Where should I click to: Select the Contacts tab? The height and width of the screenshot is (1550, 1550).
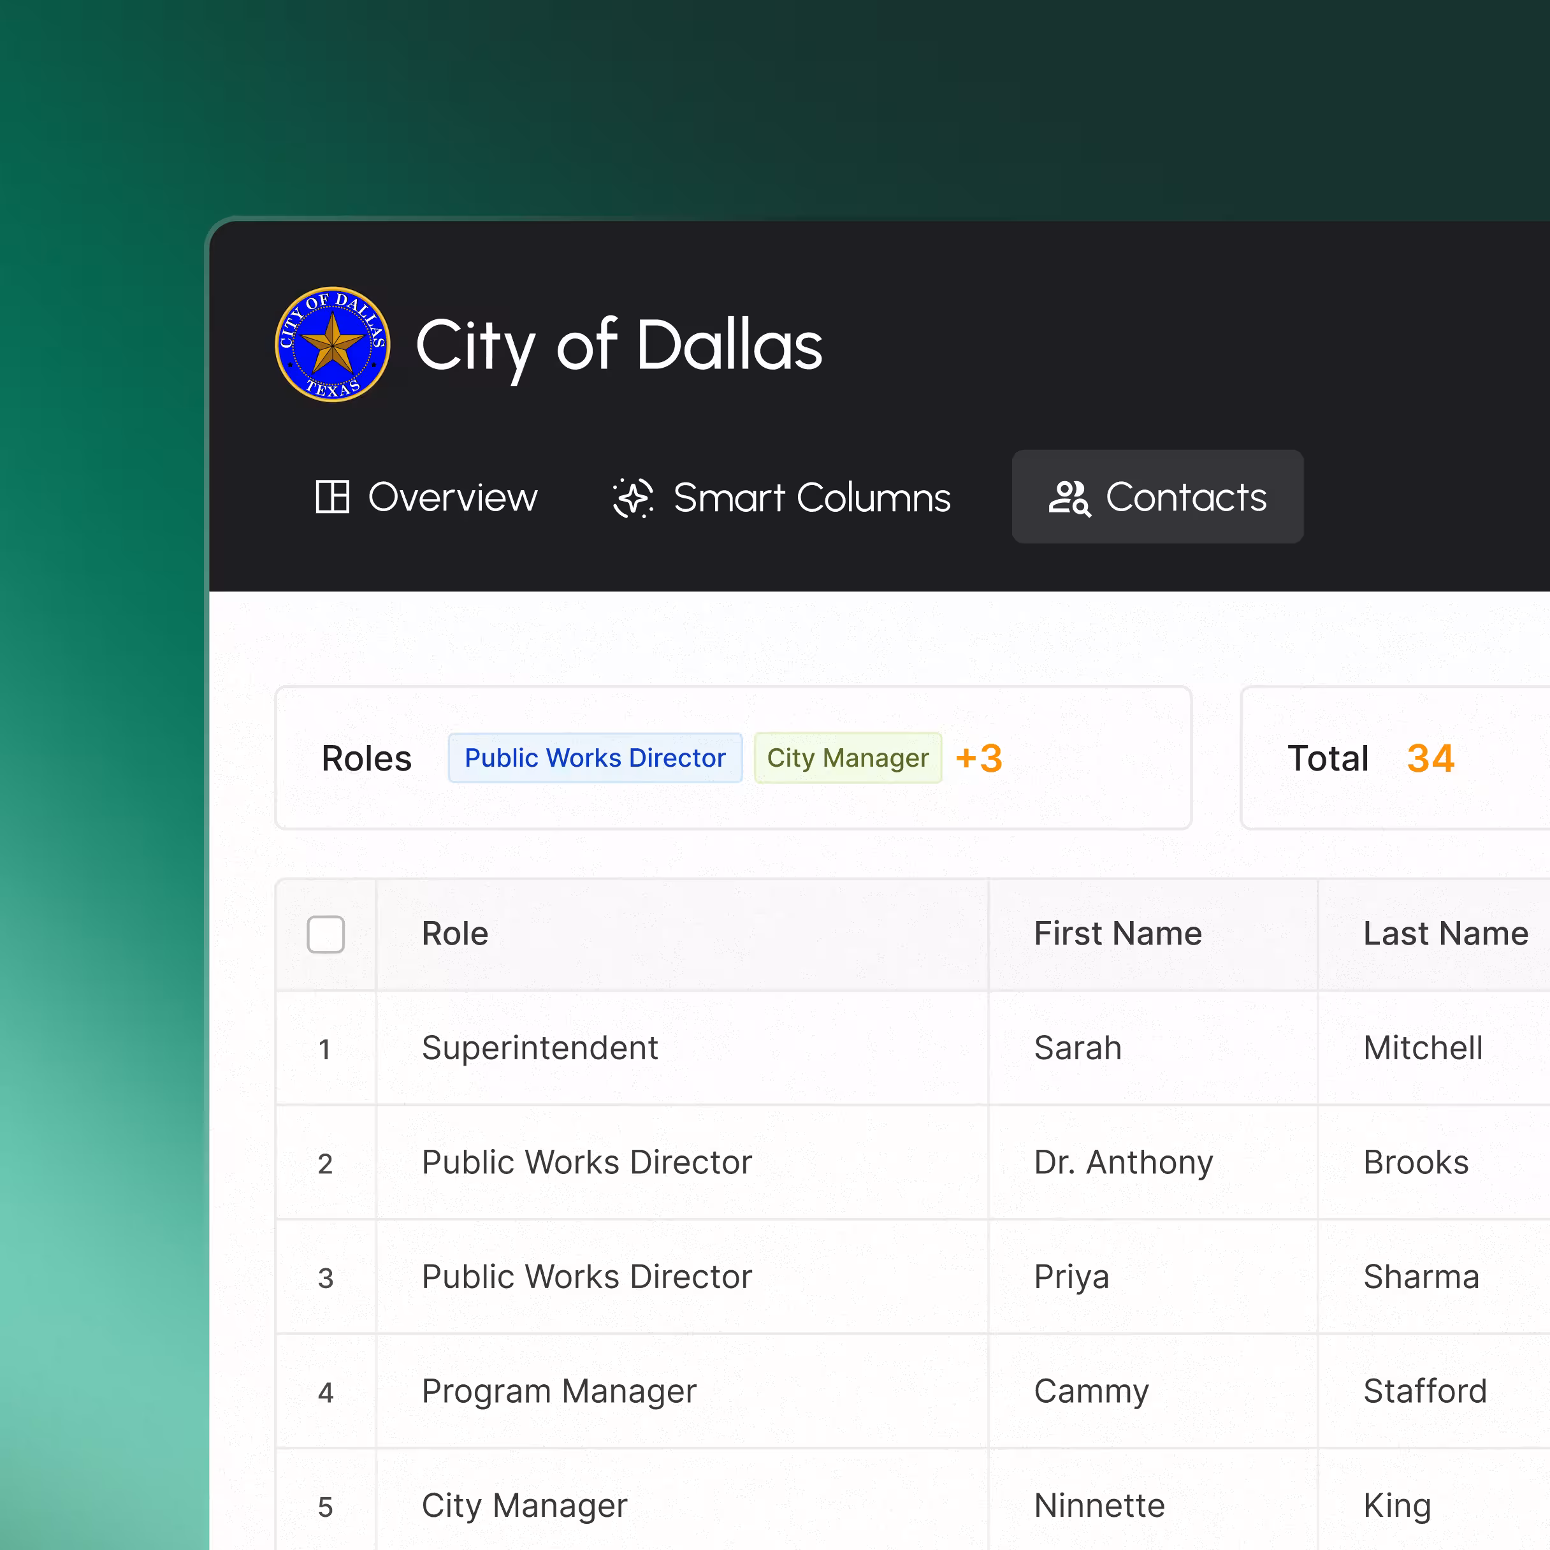(x=1157, y=496)
